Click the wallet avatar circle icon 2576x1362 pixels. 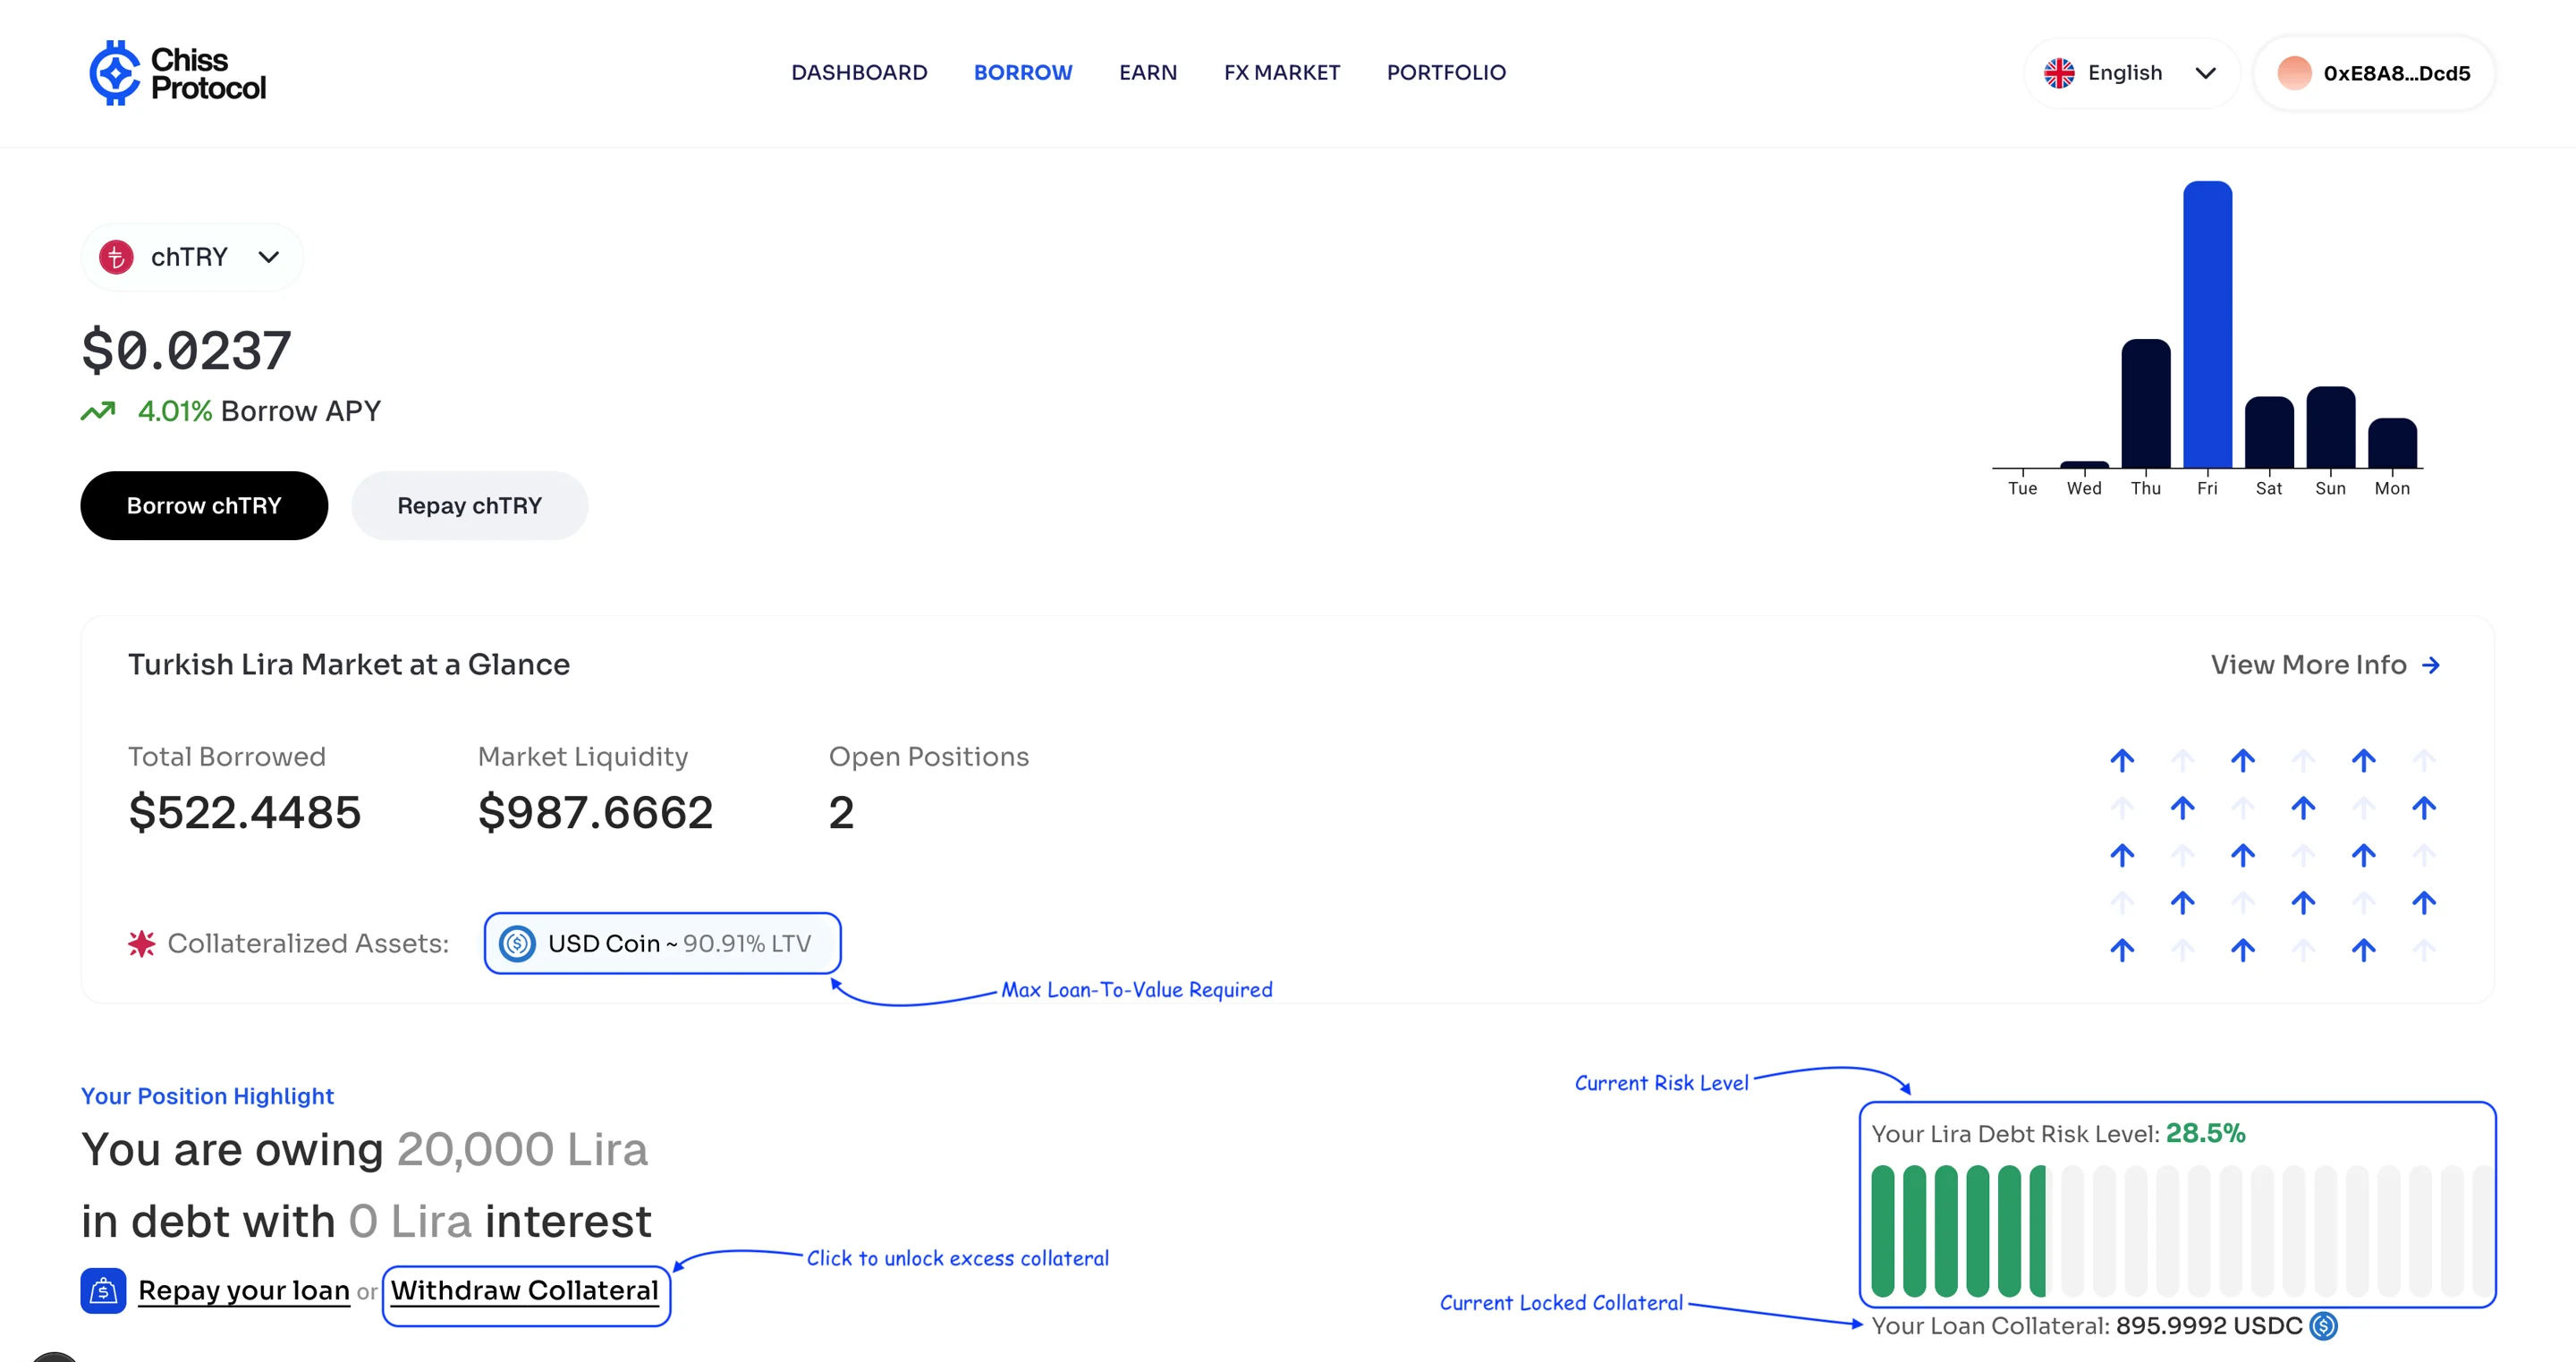tap(2294, 73)
